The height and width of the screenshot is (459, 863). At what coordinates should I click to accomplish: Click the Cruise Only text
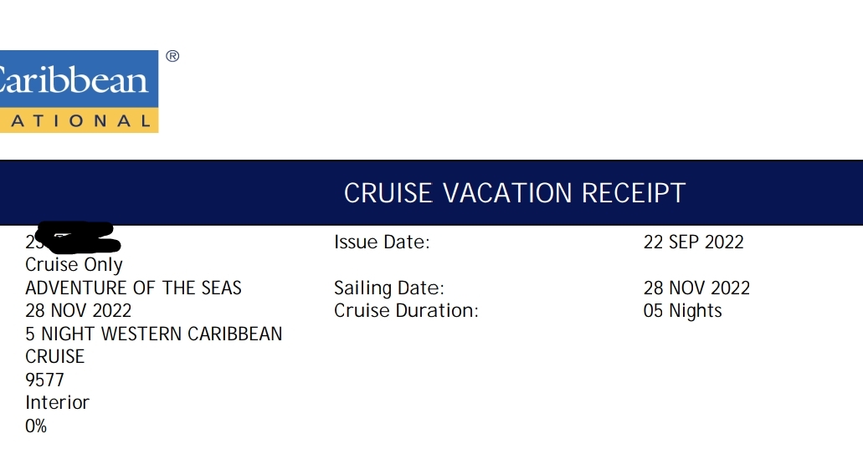[x=74, y=265]
